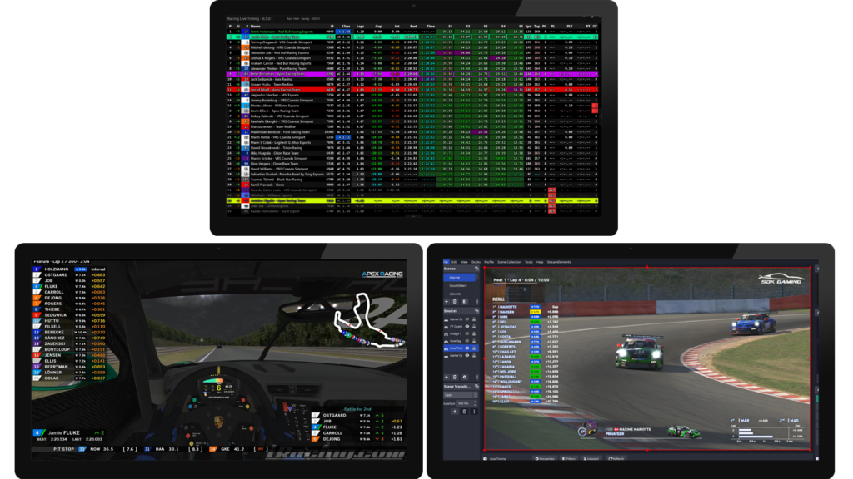Open the Fade transition dropdown
This screenshot has height=479, width=853.
click(460, 395)
